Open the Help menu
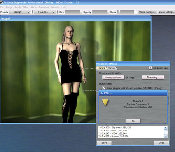 pyautogui.click(x=64, y=7)
